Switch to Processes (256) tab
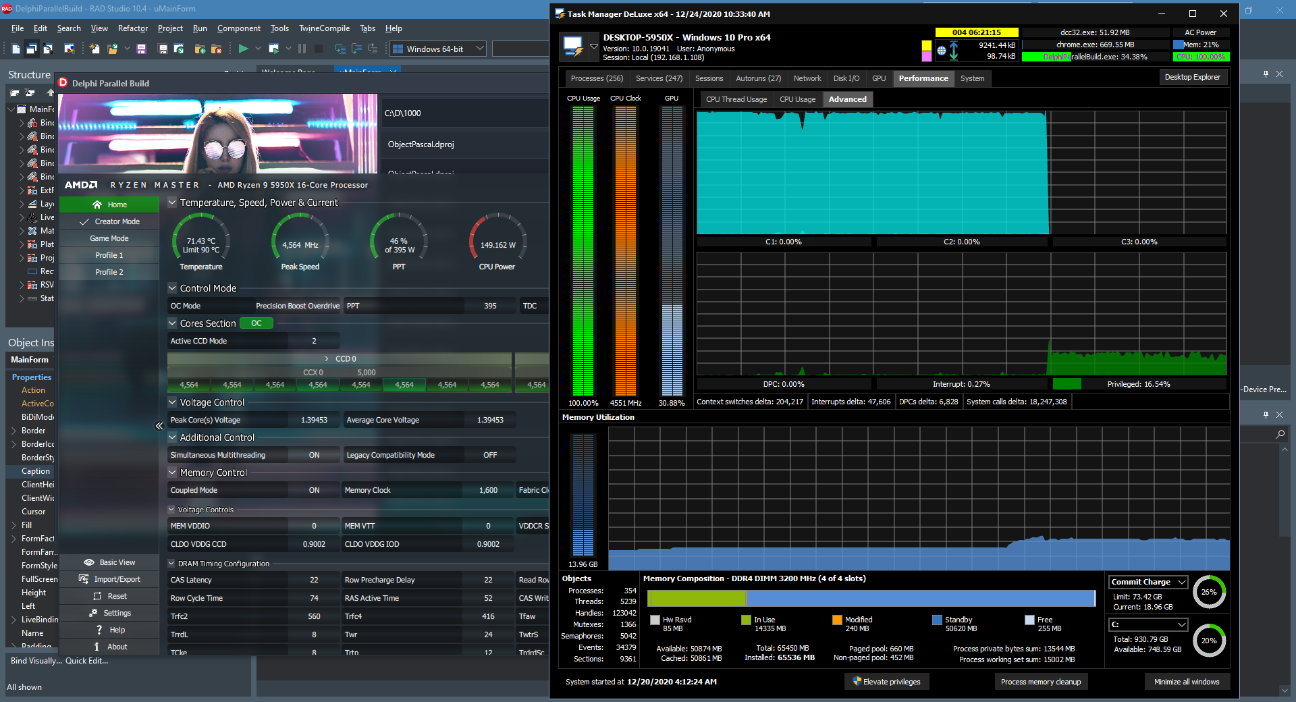This screenshot has width=1296, height=702. [x=597, y=78]
